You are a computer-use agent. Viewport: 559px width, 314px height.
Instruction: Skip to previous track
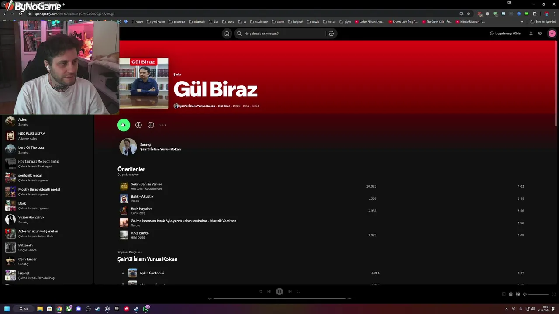(269, 291)
